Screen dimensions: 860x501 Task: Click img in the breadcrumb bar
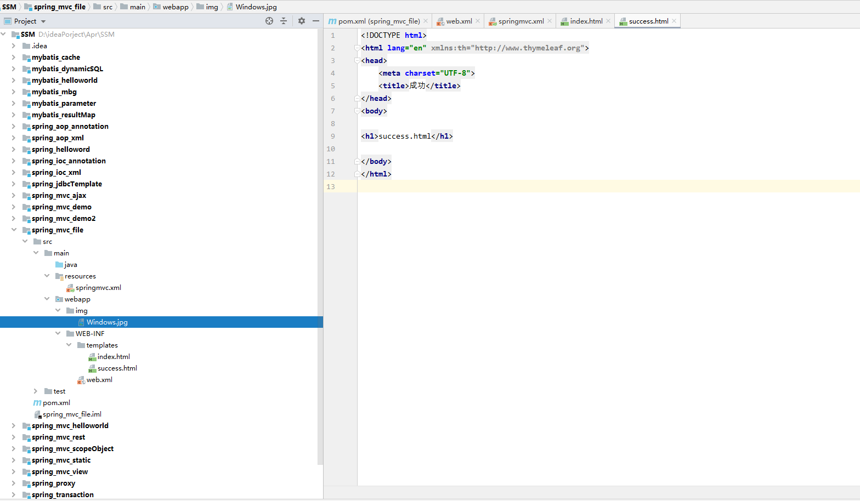207,7
